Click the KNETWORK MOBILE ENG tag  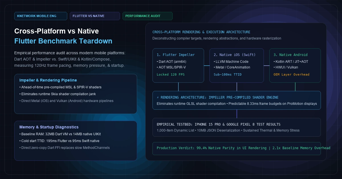(x=41, y=16)
